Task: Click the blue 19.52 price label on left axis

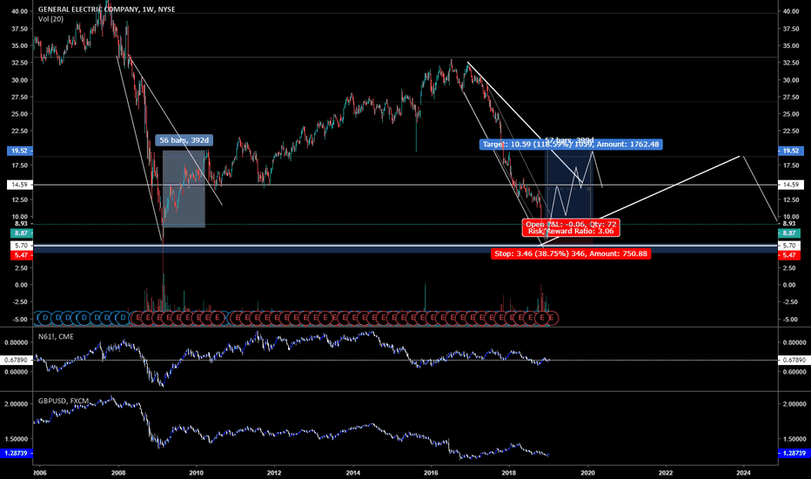Action: (x=20, y=152)
